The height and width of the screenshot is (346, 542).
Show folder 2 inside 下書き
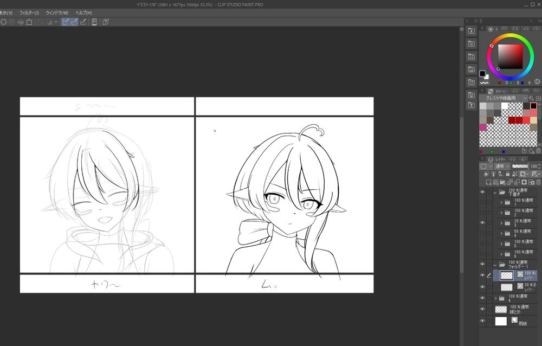pos(482,213)
